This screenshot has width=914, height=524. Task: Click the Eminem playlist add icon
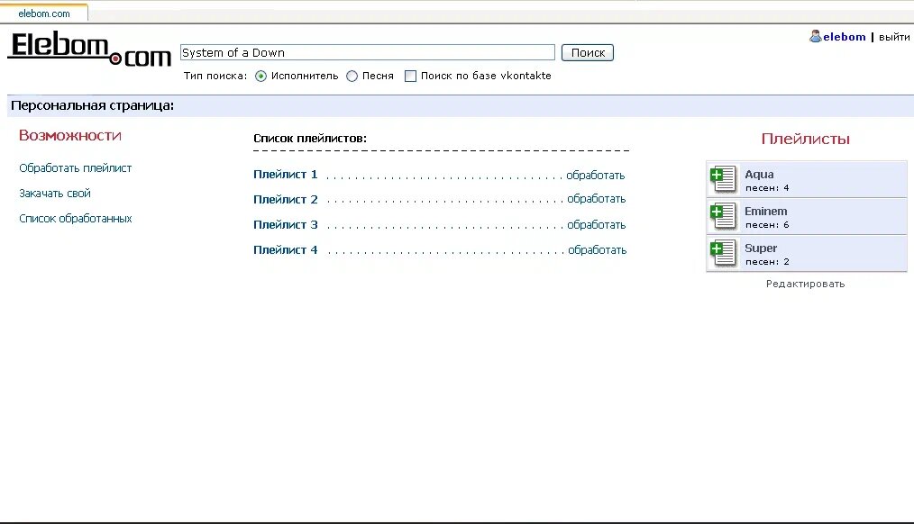pos(723,216)
